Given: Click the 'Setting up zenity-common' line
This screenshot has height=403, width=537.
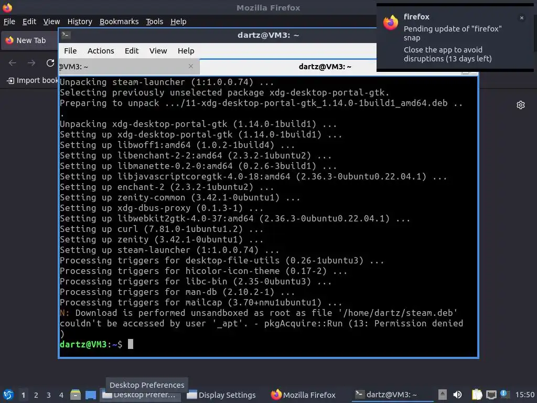Looking at the screenshot, I should click(180, 198).
